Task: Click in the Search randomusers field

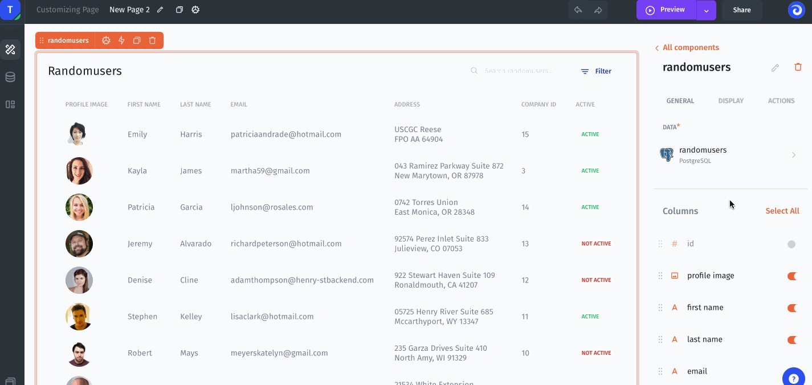Action: point(519,71)
